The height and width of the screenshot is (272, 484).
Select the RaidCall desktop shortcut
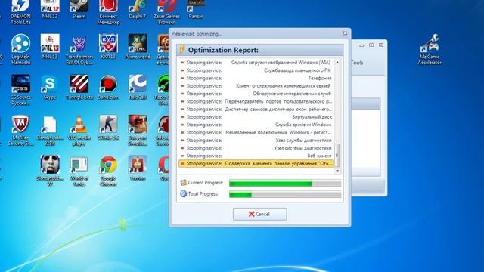click(138, 88)
